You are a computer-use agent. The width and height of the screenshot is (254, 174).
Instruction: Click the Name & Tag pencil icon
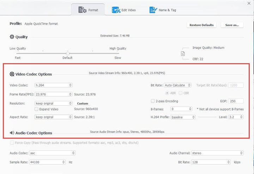click(x=153, y=10)
